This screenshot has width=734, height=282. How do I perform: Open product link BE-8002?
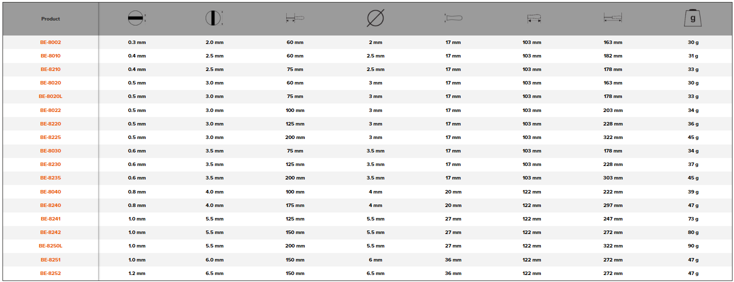click(x=51, y=42)
